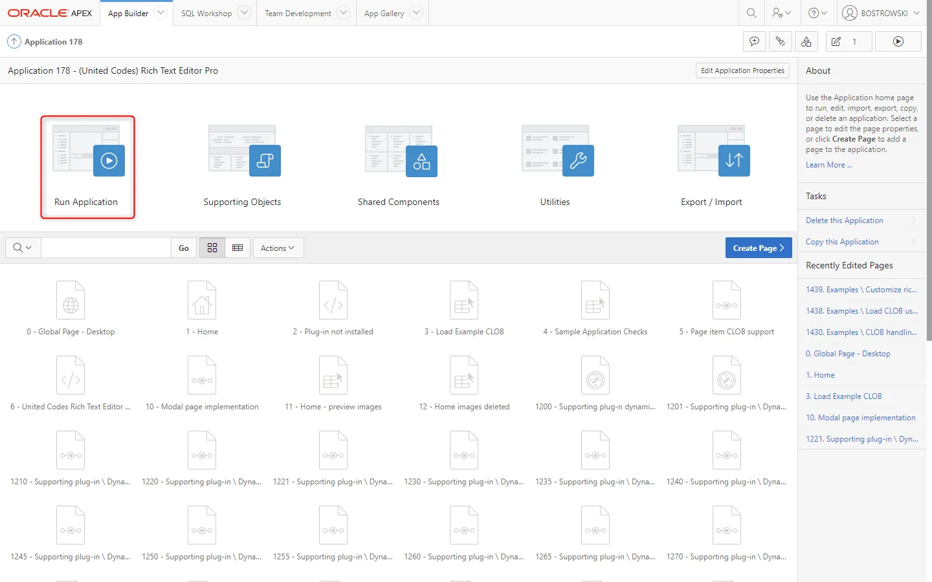Screen dimensions: 932x582
Task: Go up using Application 178 arrow icon
Action: (14, 41)
